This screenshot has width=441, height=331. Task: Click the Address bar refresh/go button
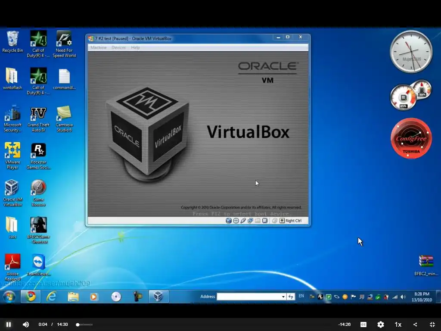291,297
